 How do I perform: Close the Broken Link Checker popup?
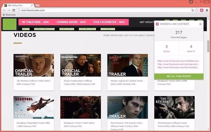click(x=200, y=24)
